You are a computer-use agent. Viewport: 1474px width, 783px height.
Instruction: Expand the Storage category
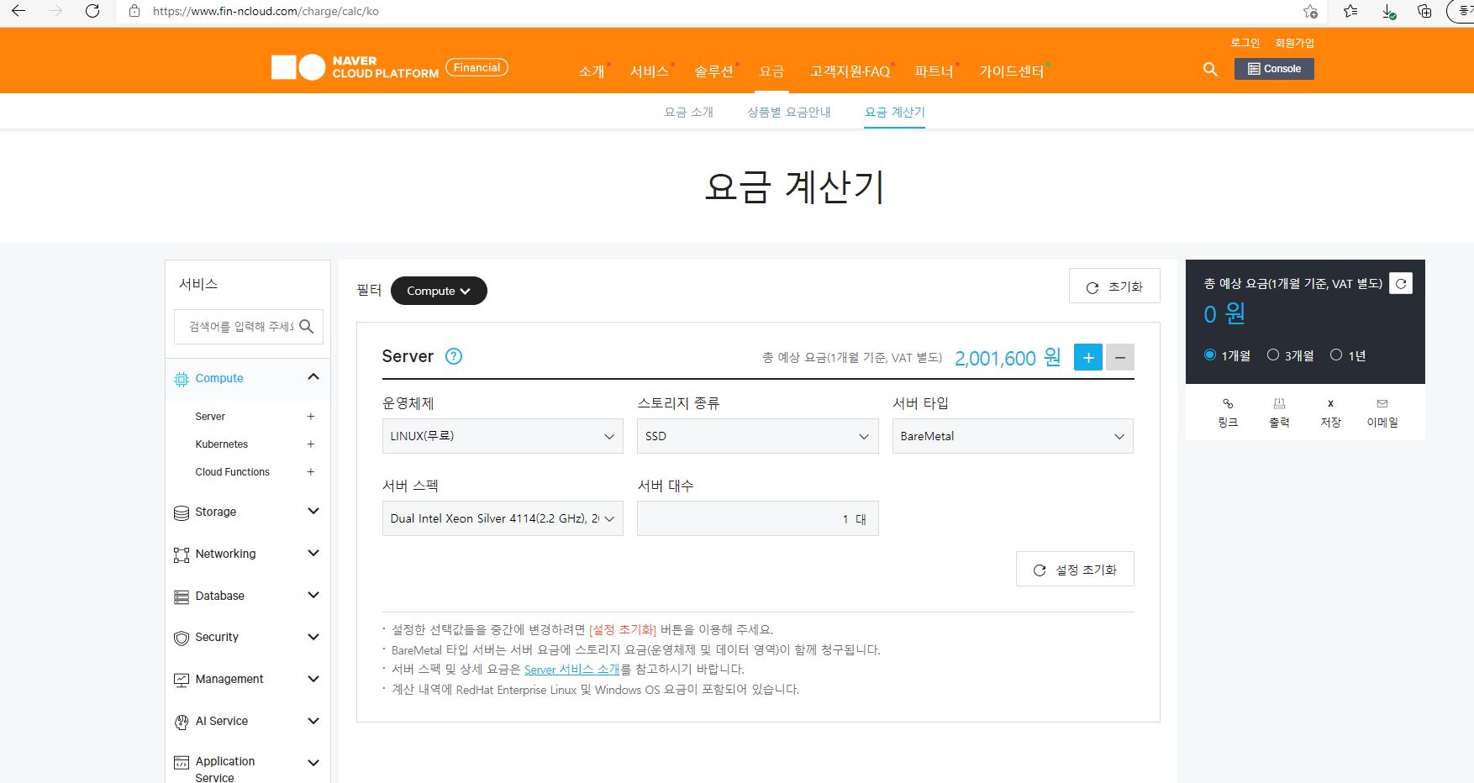click(x=313, y=511)
